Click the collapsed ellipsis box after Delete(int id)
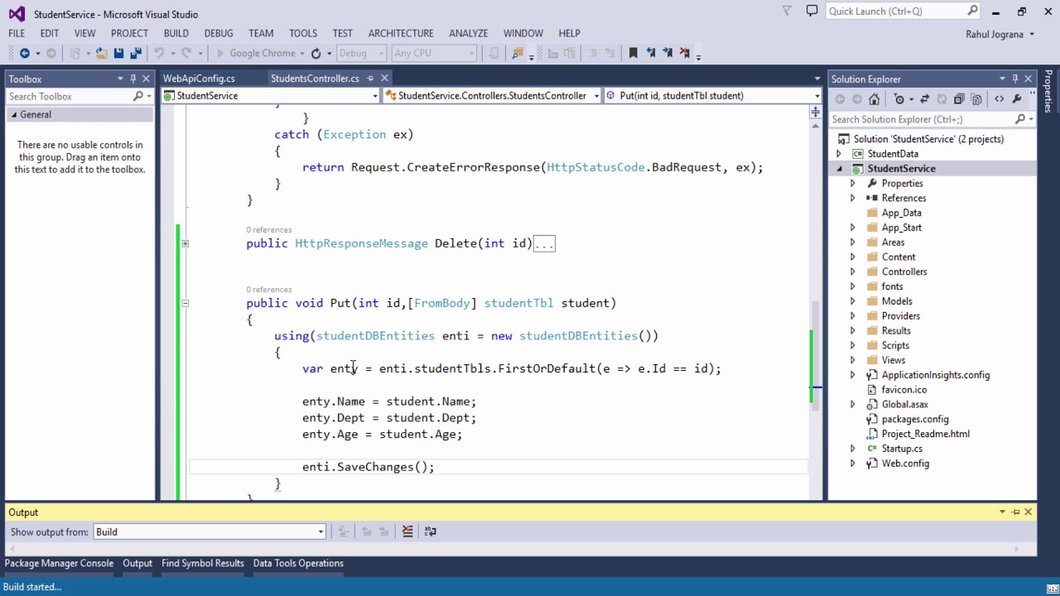1060x596 pixels. pyautogui.click(x=544, y=243)
